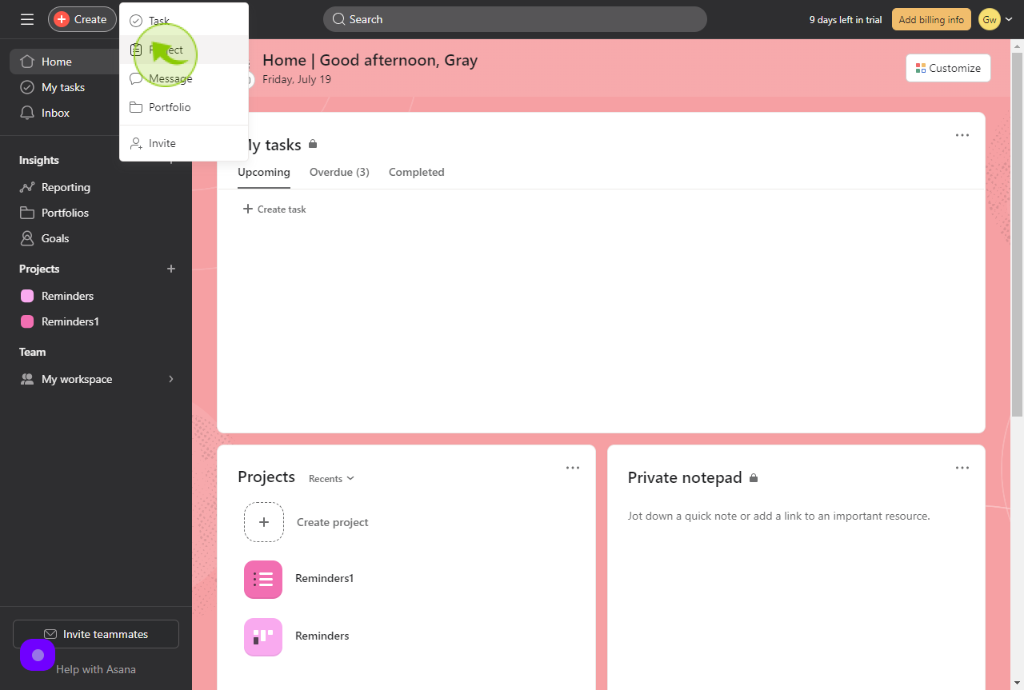Click the Inbox bell icon
1024x690 pixels.
pyautogui.click(x=27, y=113)
